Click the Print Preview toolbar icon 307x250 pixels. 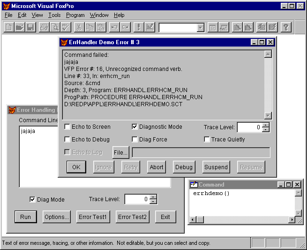[x=55, y=27]
